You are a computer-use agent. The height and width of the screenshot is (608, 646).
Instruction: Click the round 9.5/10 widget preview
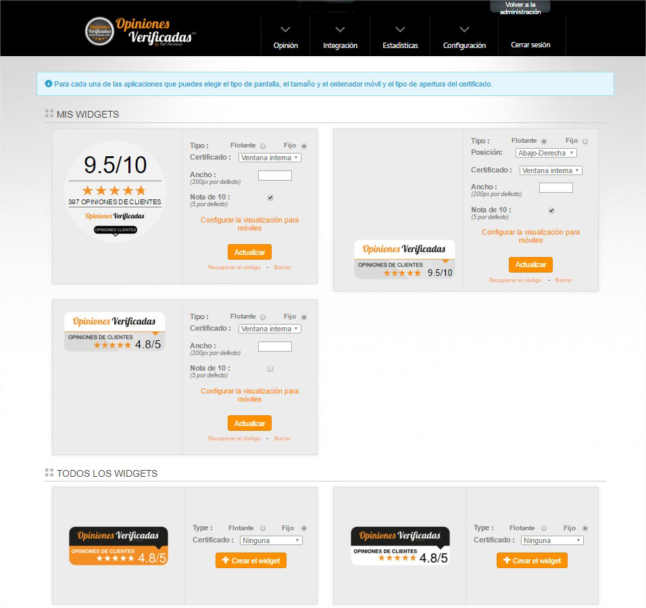(x=115, y=192)
